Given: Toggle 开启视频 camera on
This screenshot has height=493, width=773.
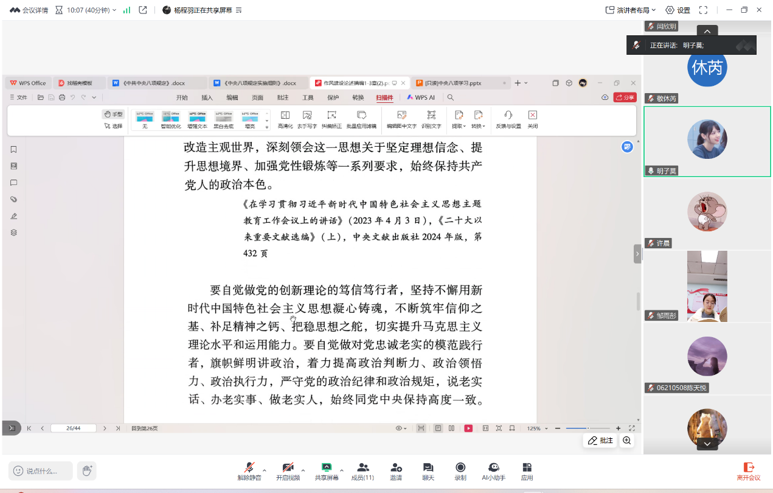Looking at the screenshot, I should (288, 471).
